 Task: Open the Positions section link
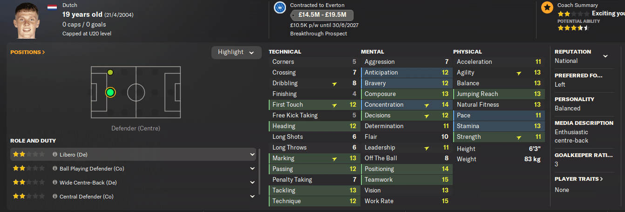(27, 52)
